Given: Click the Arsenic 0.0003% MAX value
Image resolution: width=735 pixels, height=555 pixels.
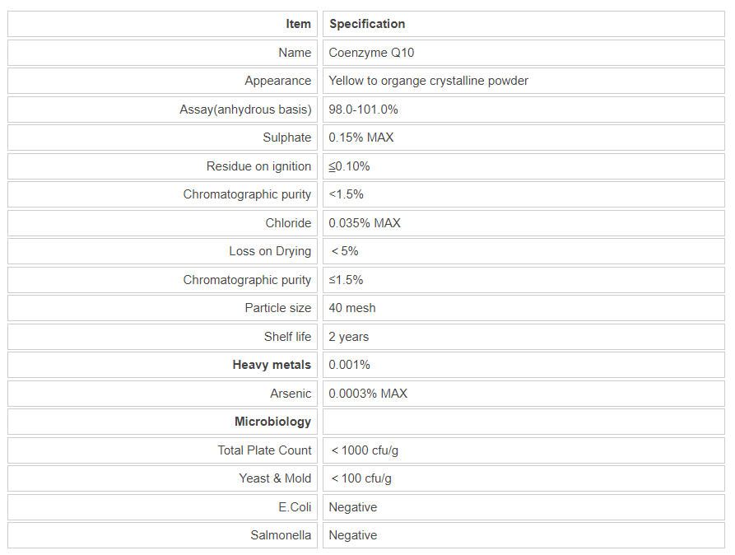Looking at the screenshot, I should 367,394.
